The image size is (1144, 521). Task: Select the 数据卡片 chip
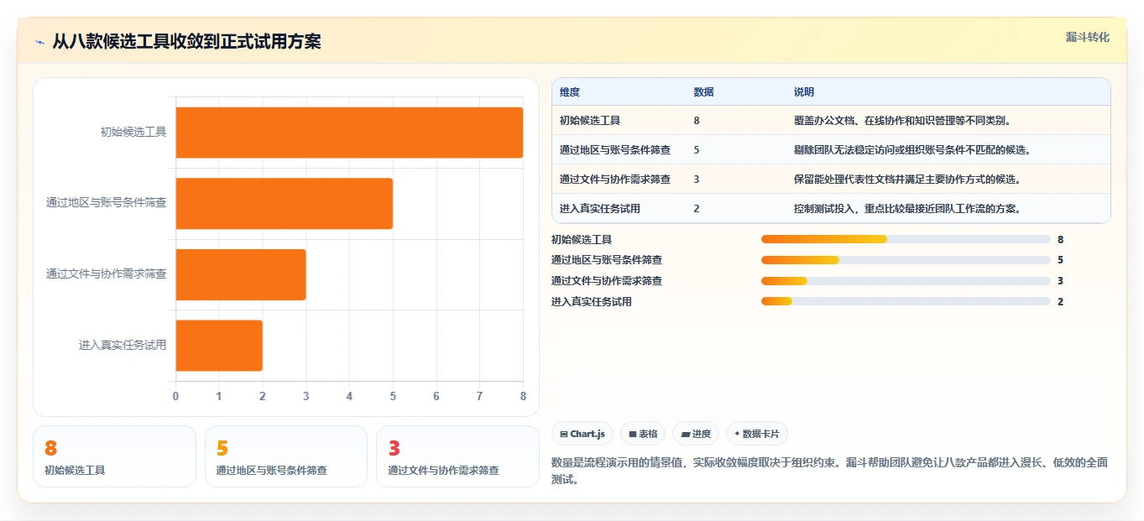(x=757, y=434)
